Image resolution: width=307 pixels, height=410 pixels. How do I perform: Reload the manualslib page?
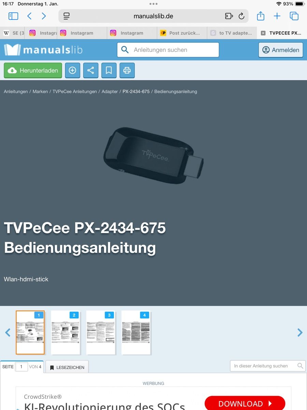pos(242,16)
